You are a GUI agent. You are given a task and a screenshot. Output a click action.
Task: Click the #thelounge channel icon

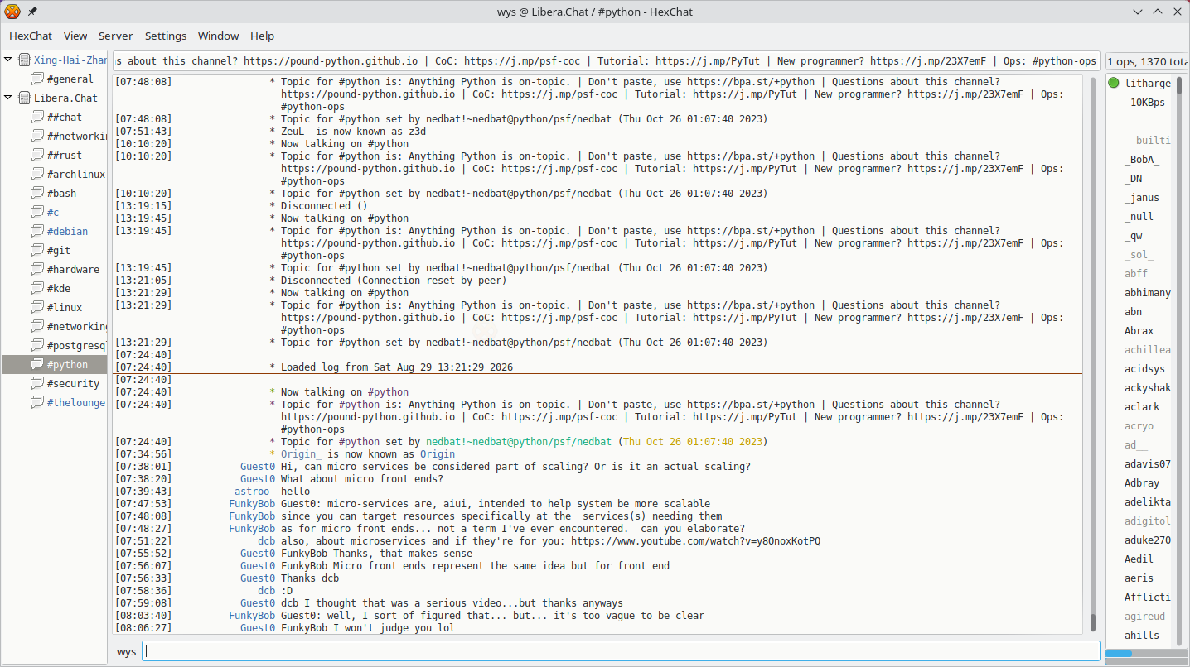tap(37, 402)
